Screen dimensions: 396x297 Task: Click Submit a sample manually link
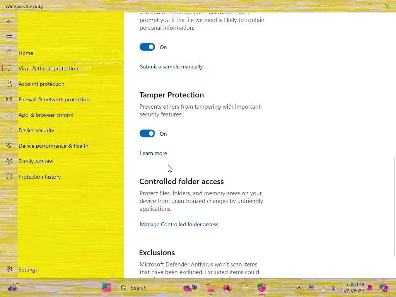click(171, 67)
